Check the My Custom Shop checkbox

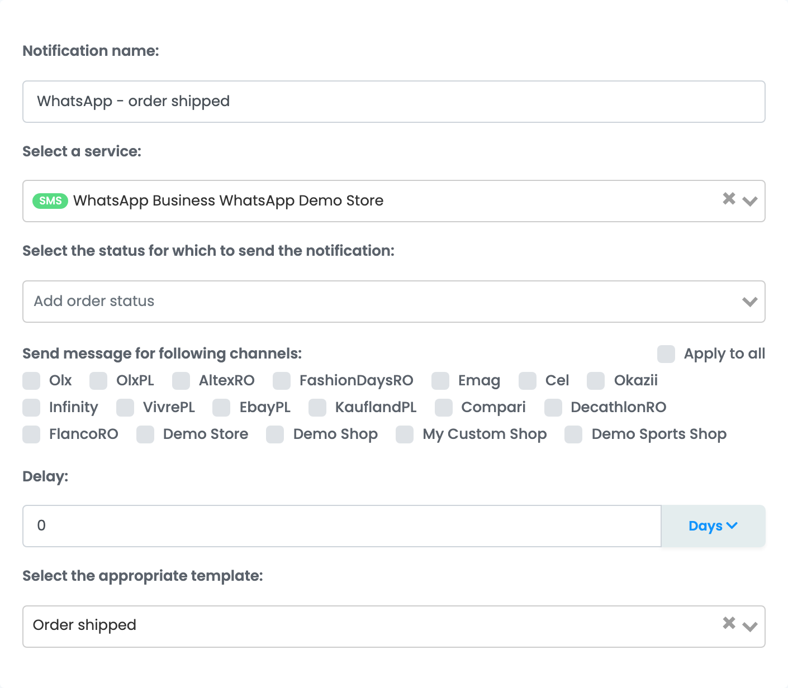[405, 434]
